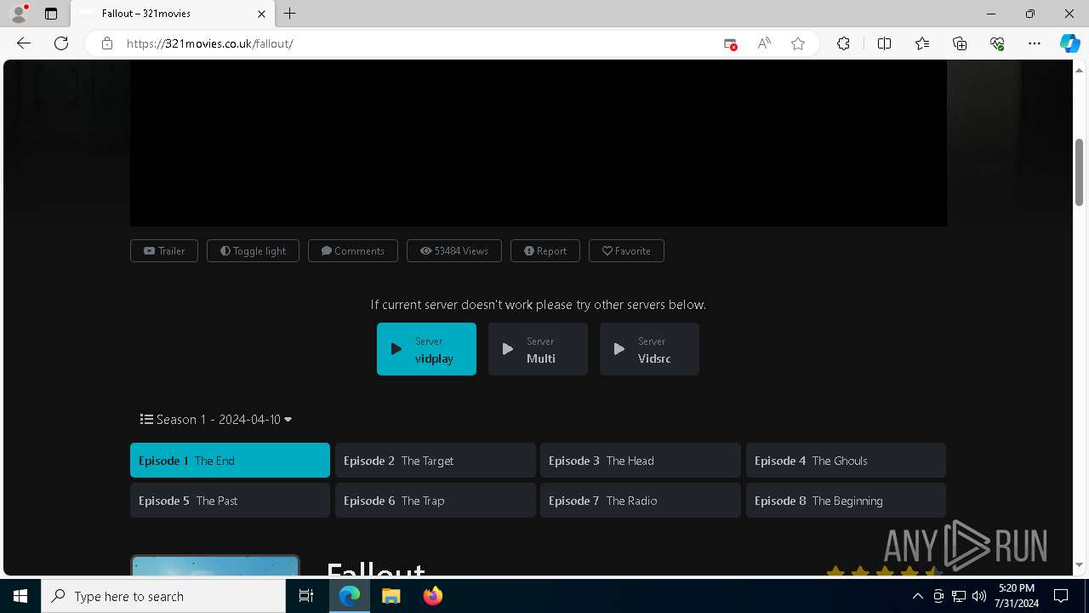
Task: Click the black video player area
Action: (538, 143)
